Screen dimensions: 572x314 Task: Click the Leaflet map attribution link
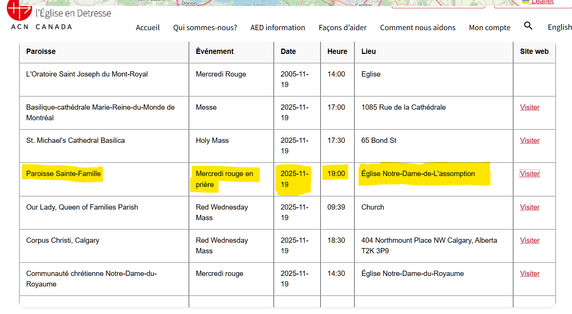tap(542, 2)
